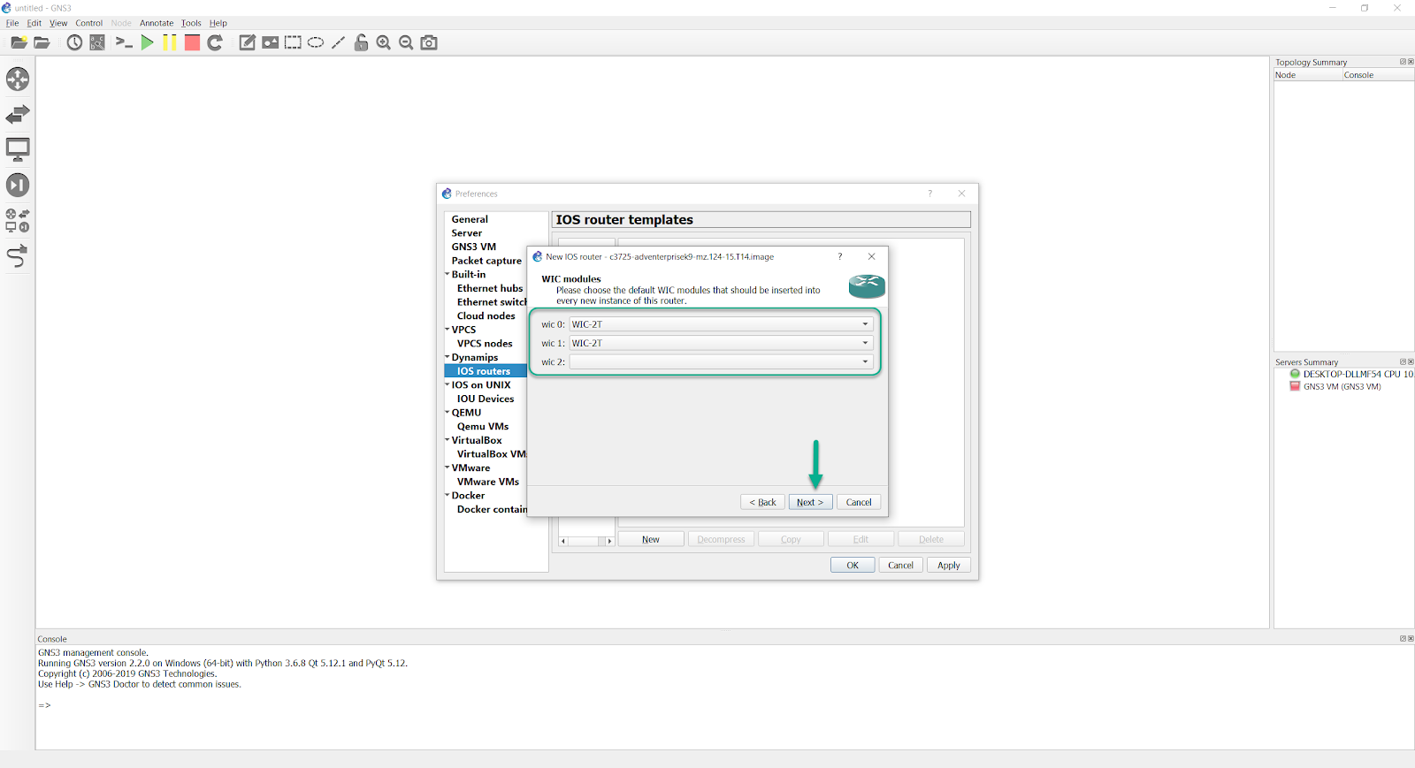Suspend all nodes with yellow pause icon

tap(170, 42)
